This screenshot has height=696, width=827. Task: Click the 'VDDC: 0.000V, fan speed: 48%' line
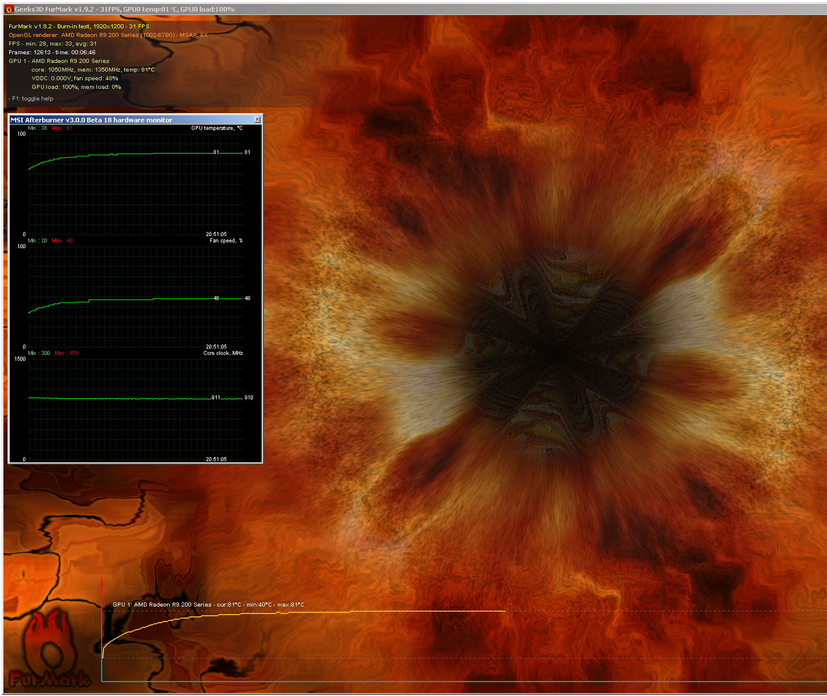[x=74, y=78]
